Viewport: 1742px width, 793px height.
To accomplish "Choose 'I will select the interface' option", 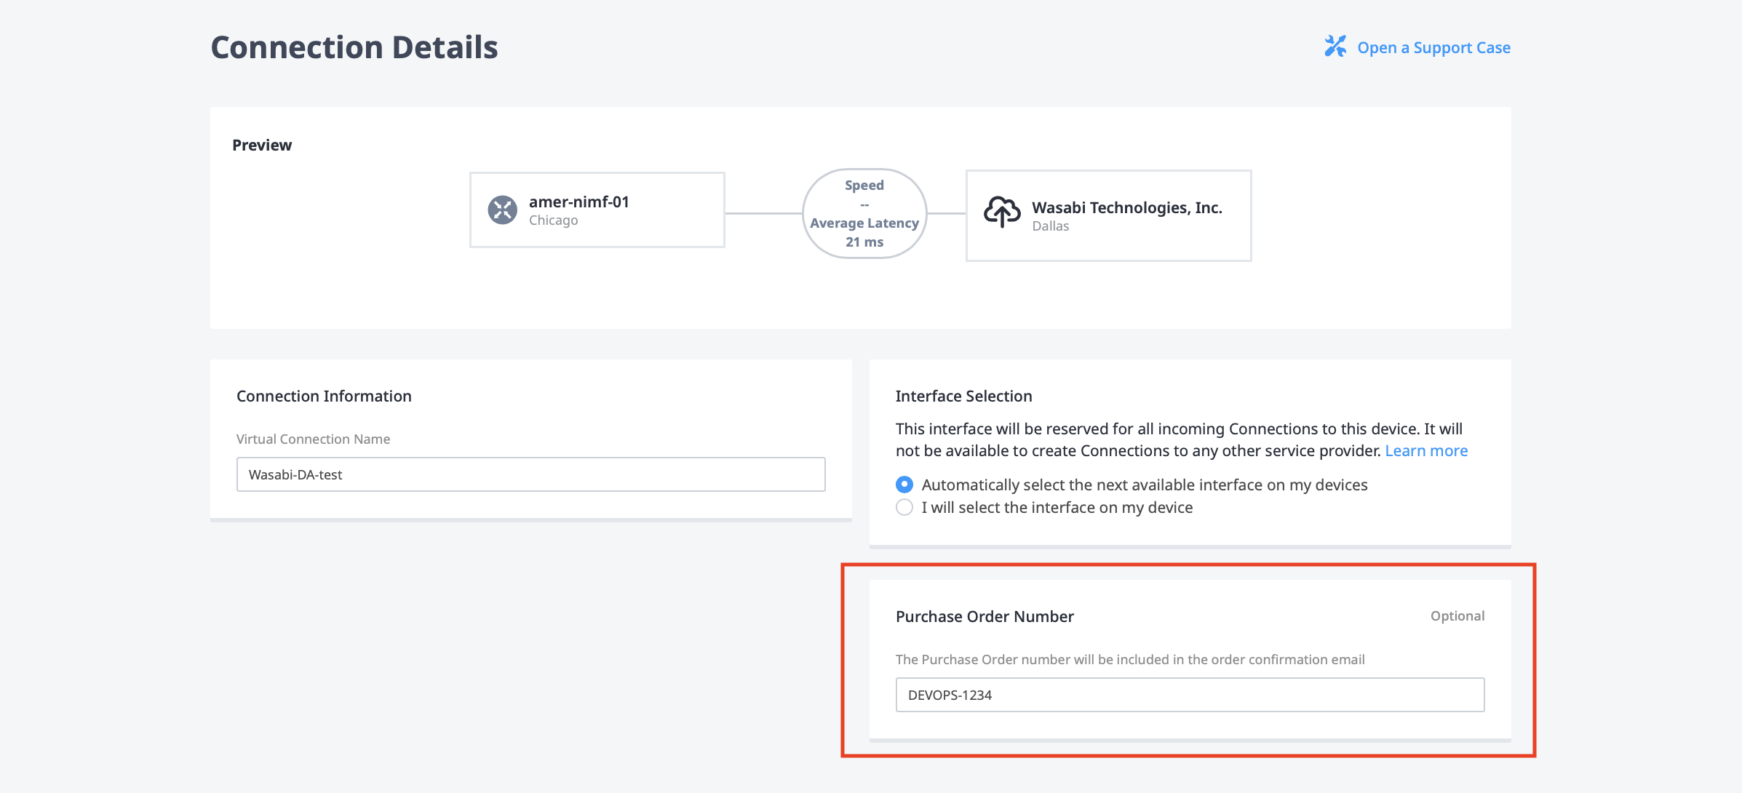I will click(x=904, y=507).
